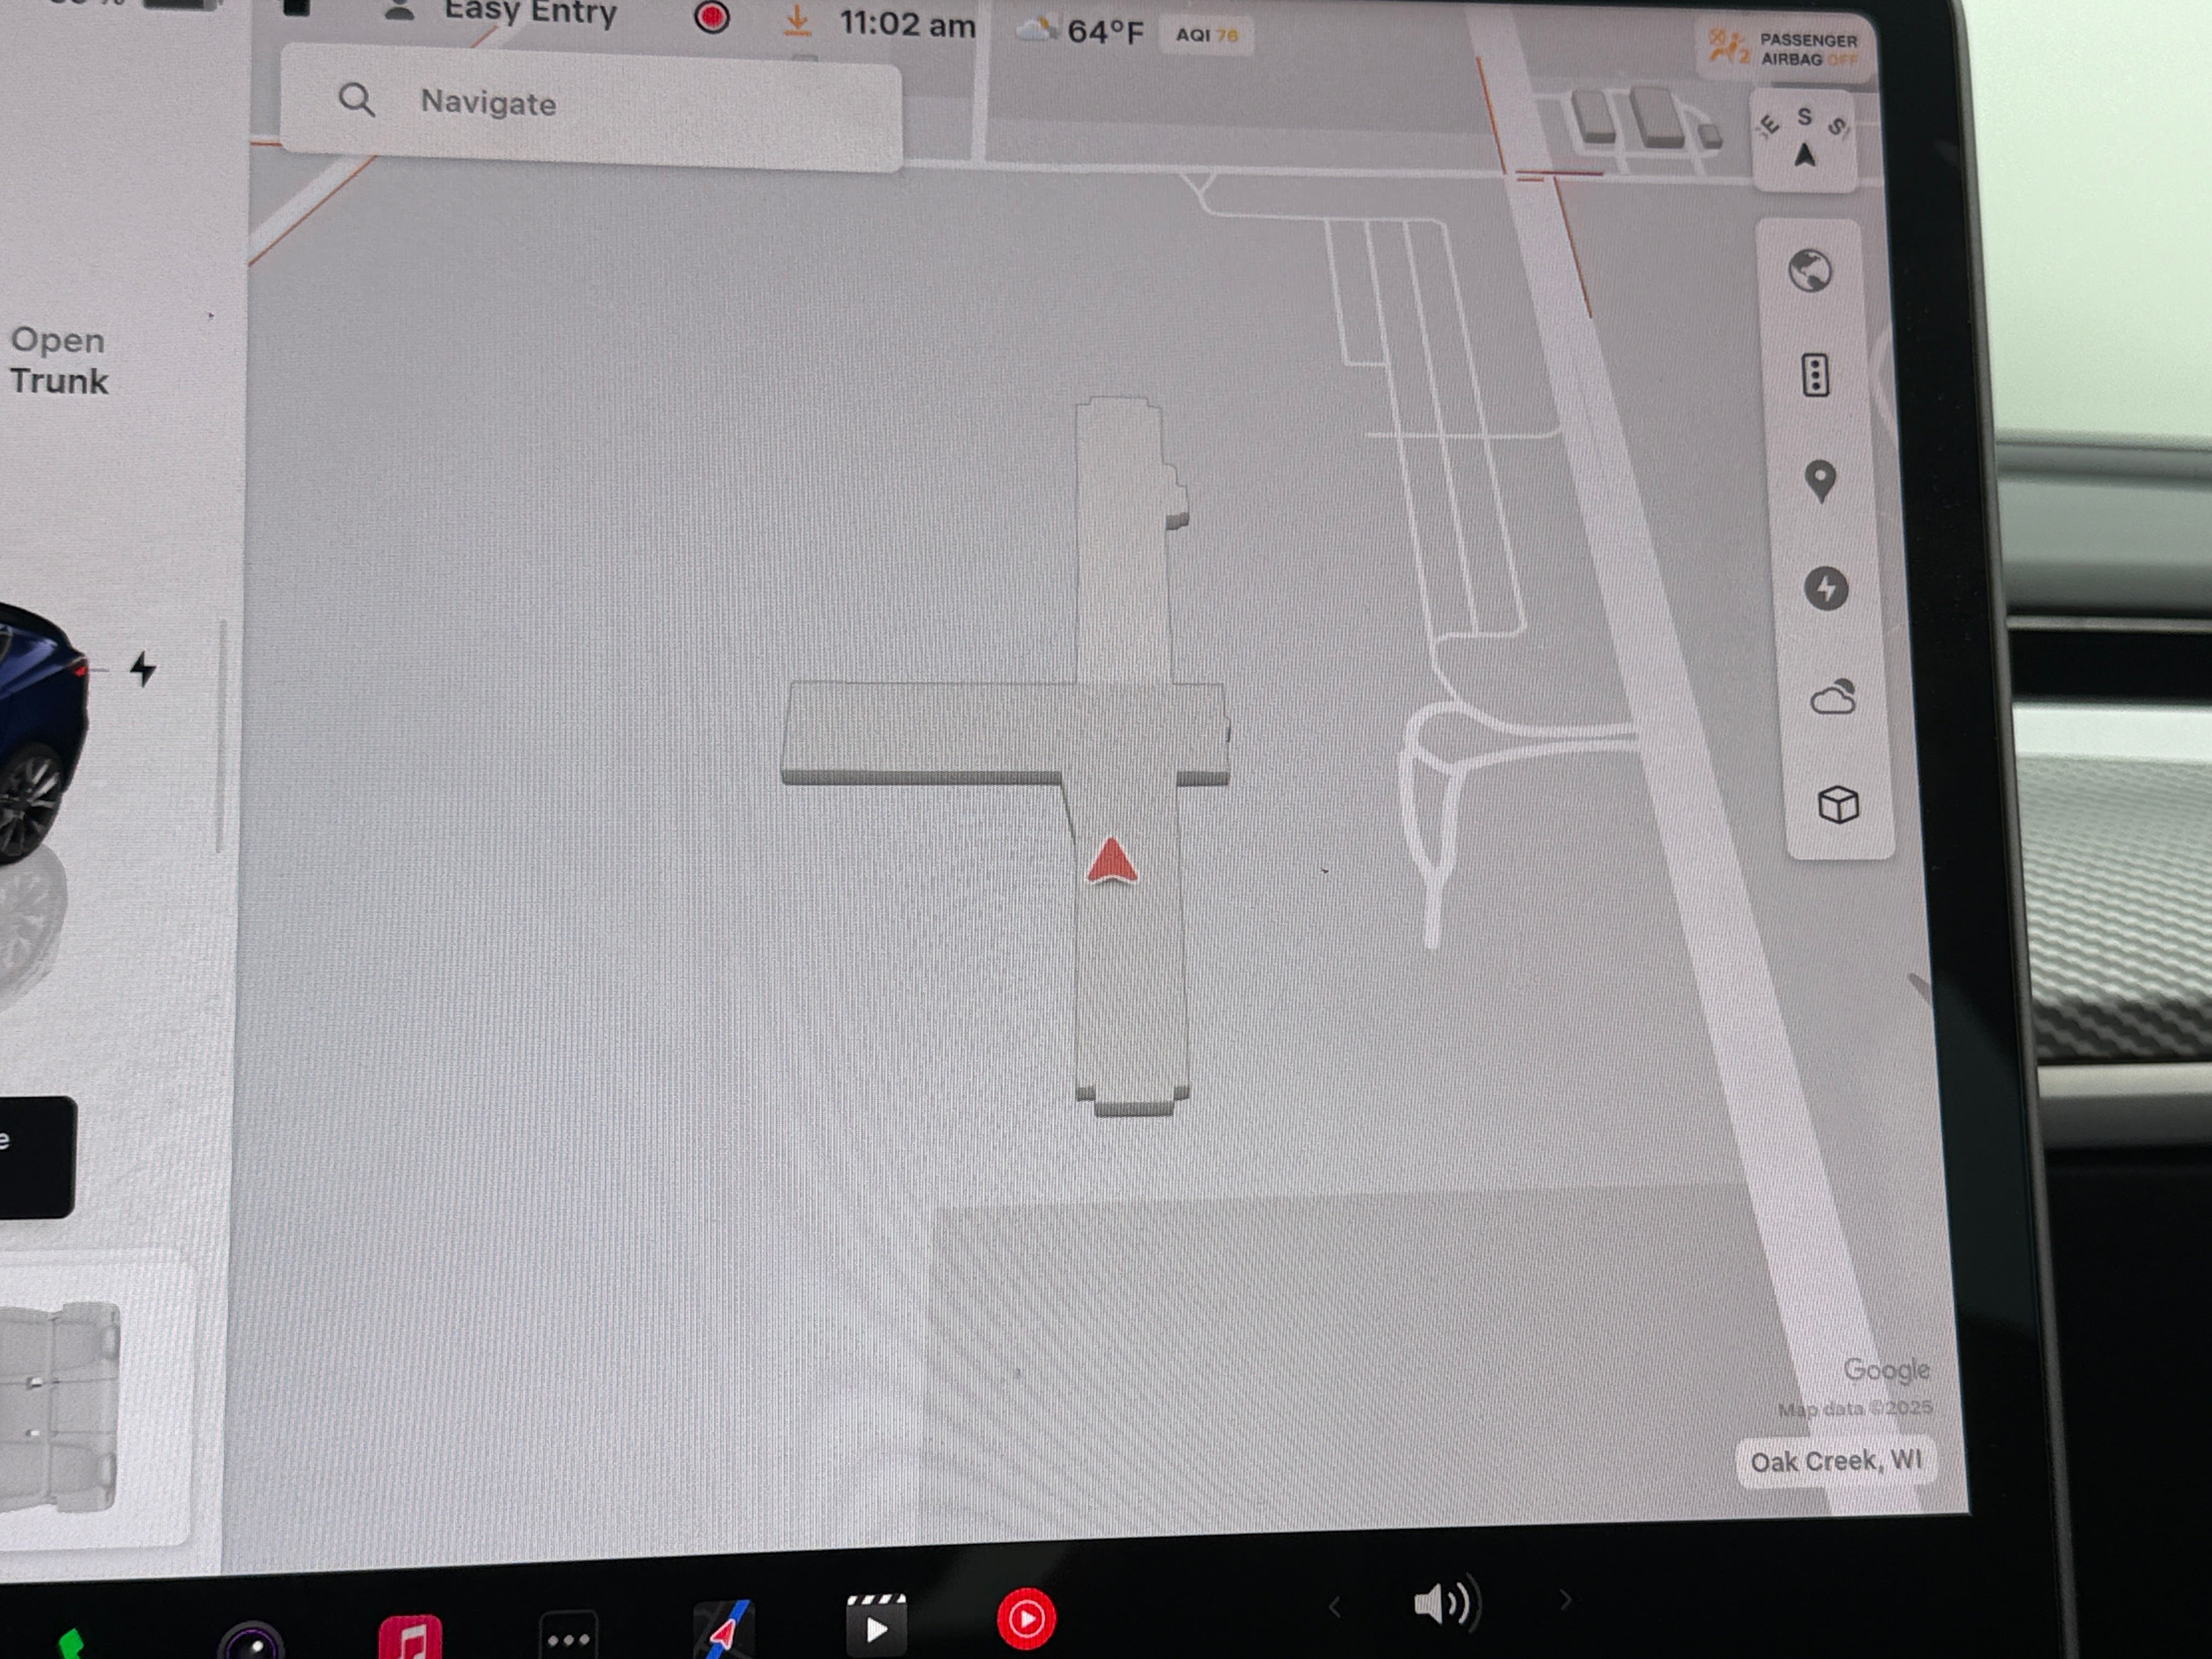
Task: Show map pin points of interest
Action: point(1820,481)
